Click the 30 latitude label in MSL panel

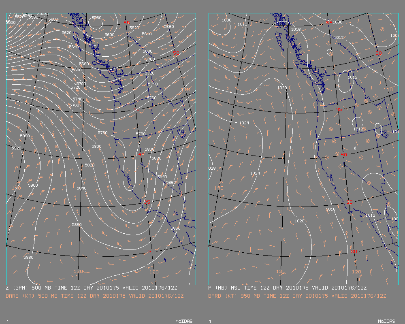tap(354, 252)
